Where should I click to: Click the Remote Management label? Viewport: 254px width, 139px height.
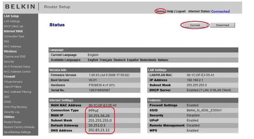(167, 125)
